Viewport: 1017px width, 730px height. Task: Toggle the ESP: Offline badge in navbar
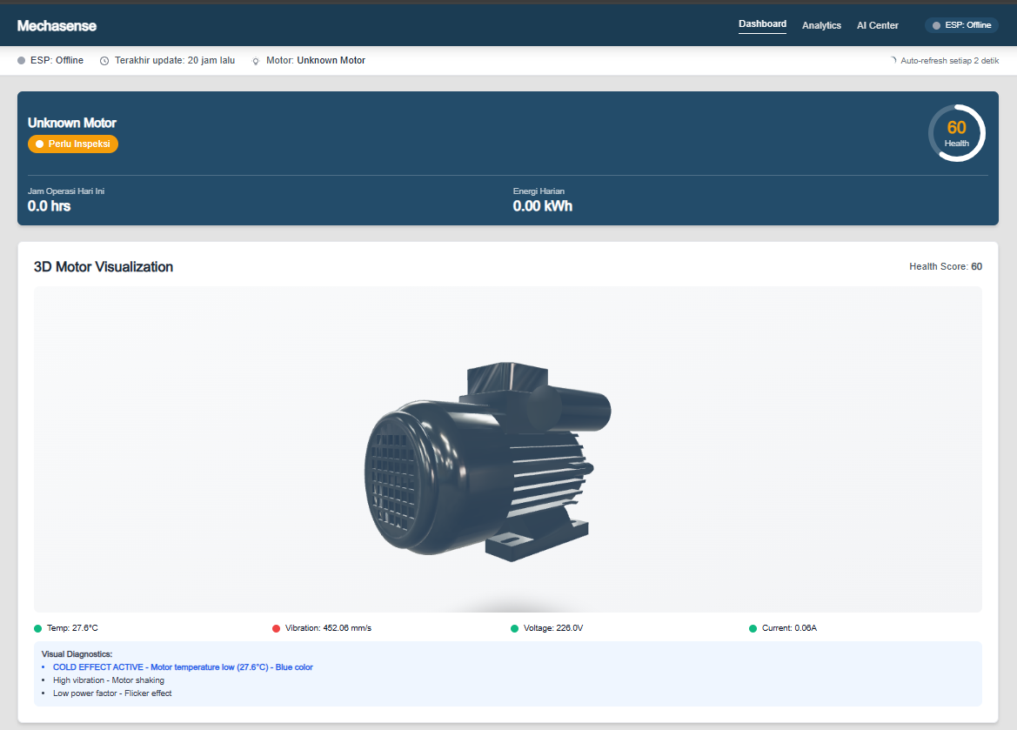tap(960, 24)
